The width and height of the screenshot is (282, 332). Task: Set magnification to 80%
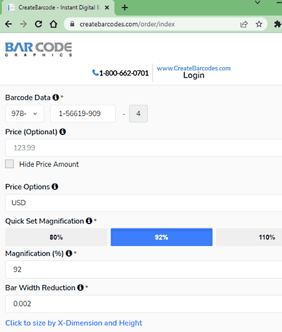coord(56,237)
